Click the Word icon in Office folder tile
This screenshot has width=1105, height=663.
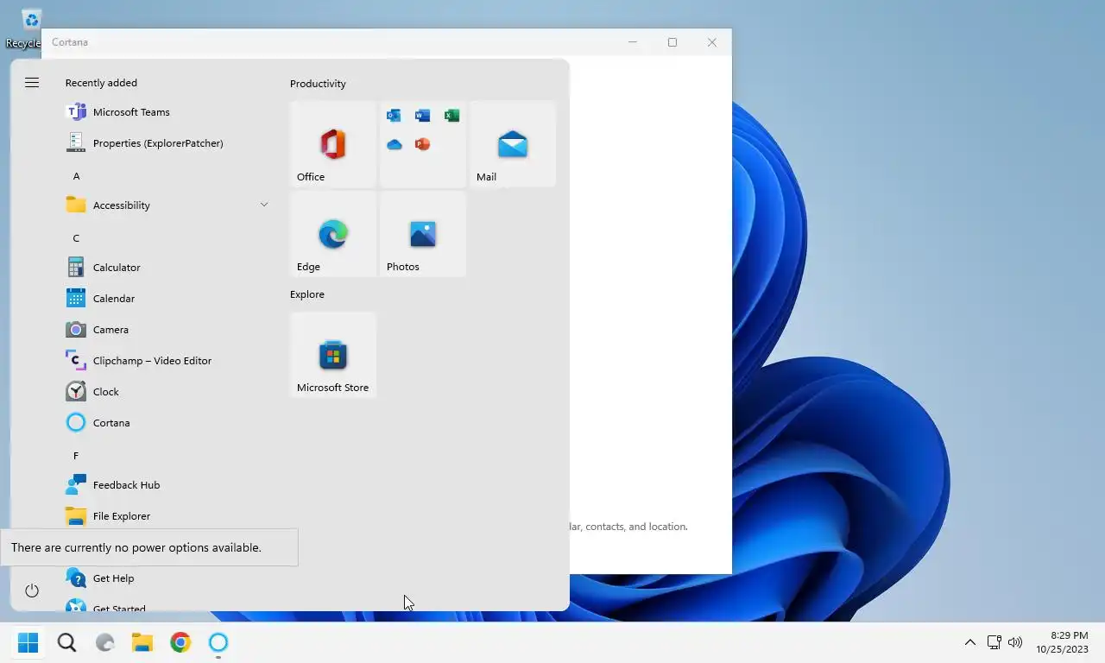pos(422,116)
